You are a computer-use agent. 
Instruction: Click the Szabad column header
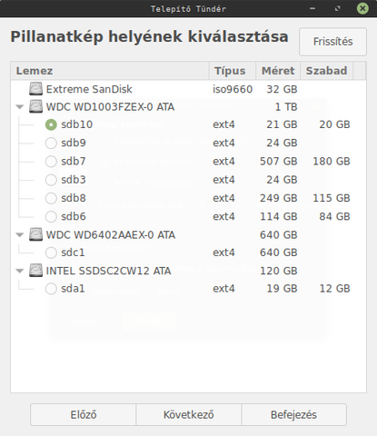(326, 71)
